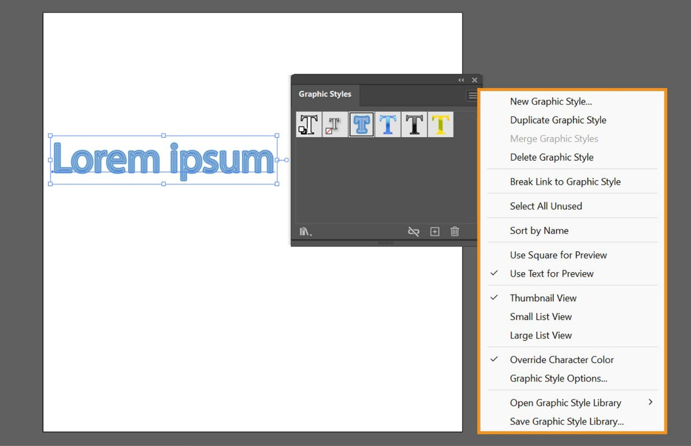Open the Graphic Styles Libraries books icon

click(x=304, y=231)
